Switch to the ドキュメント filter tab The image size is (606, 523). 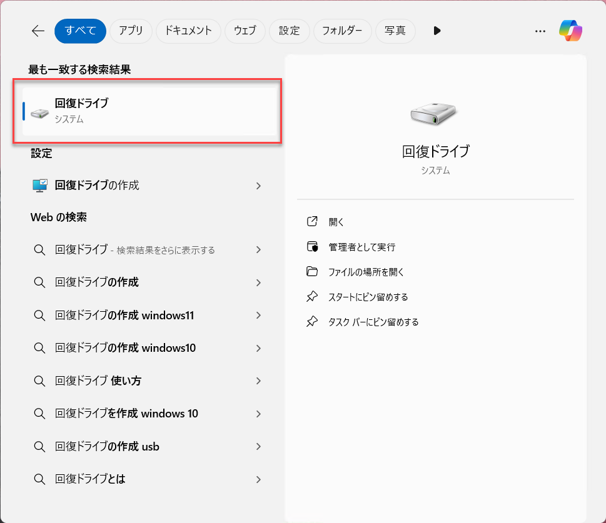[x=188, y=31]
